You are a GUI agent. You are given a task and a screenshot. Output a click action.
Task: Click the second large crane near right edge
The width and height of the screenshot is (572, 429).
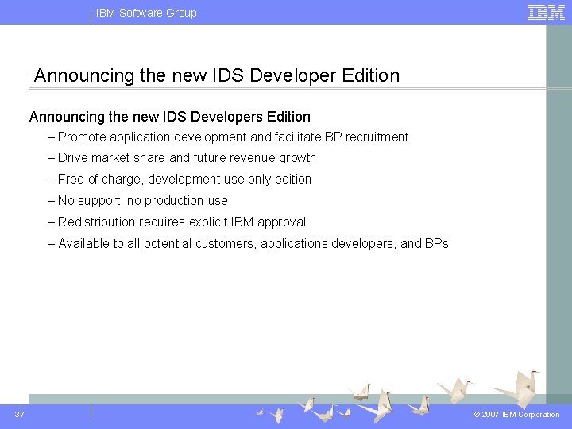(456, 391)
